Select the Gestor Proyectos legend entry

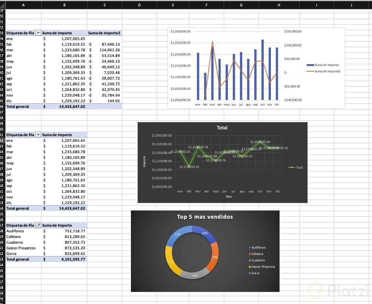click(x=262, y=267)
